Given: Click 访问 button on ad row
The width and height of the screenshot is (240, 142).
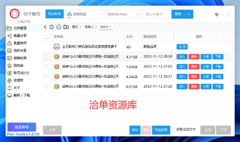Looking at the screenshot, I should point(182,47).
